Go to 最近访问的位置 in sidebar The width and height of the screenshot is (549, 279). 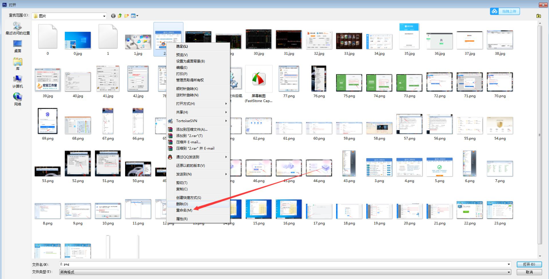coord(18,28)
